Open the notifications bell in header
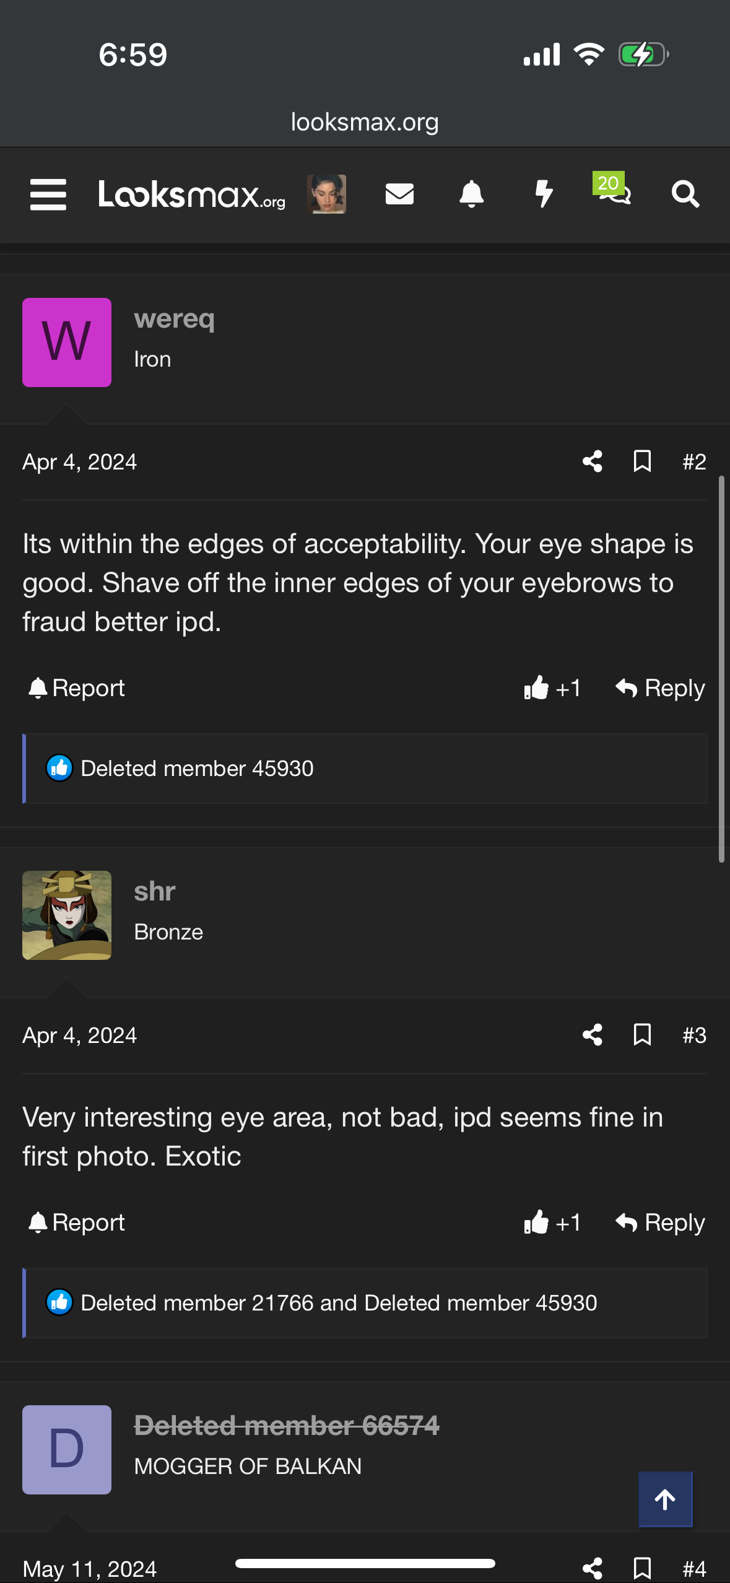This screenshot has width=730, height=1583. [471, 194]
